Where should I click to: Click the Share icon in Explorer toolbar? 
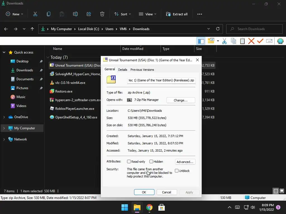[x=89, y=14]
